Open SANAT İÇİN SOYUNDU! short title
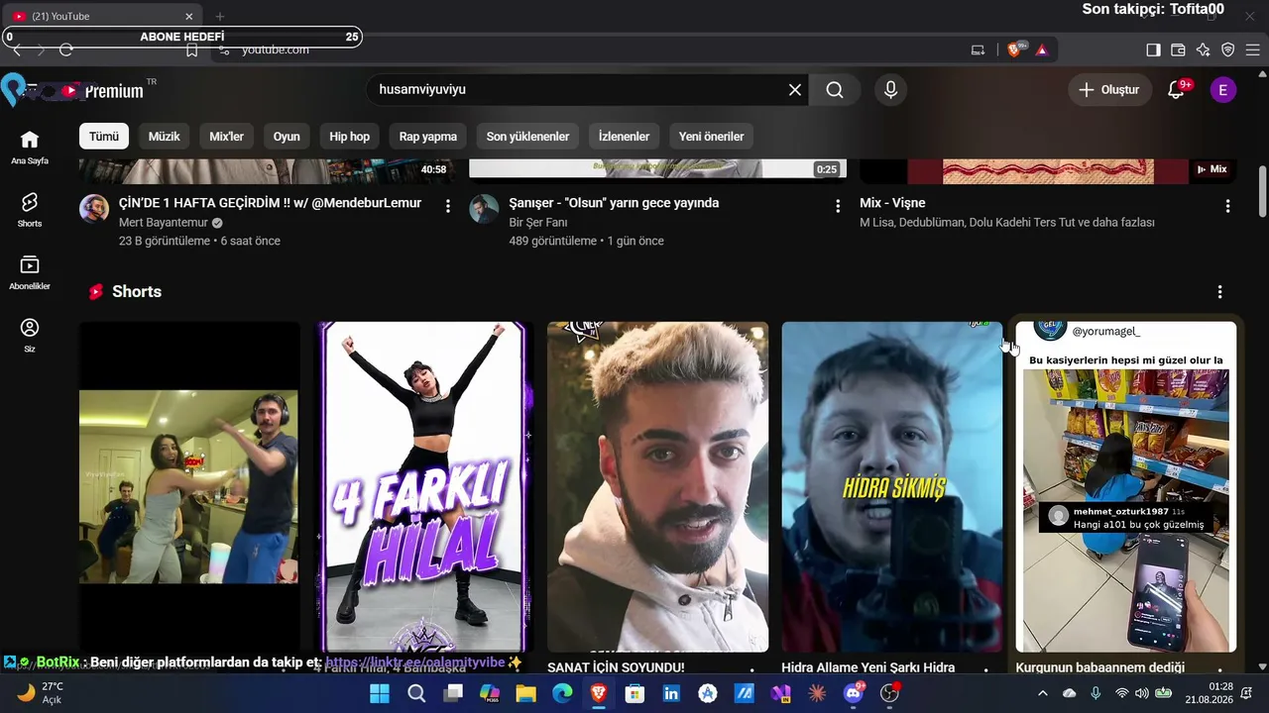 click(616, 667)
